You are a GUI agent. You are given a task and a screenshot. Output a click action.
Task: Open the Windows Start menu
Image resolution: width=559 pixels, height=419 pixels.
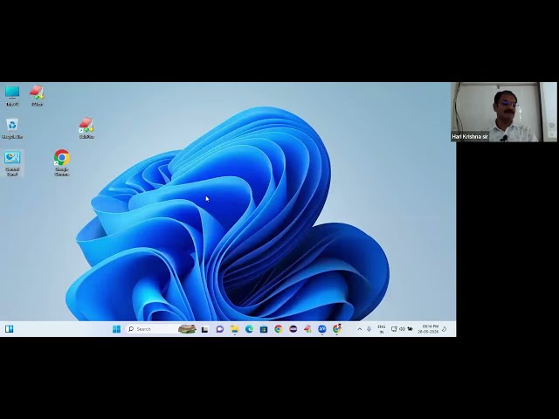pyautogui.click(x=116, y=329)
